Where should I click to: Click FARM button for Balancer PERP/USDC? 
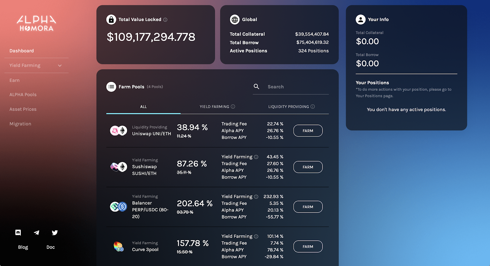click(308, 207)
